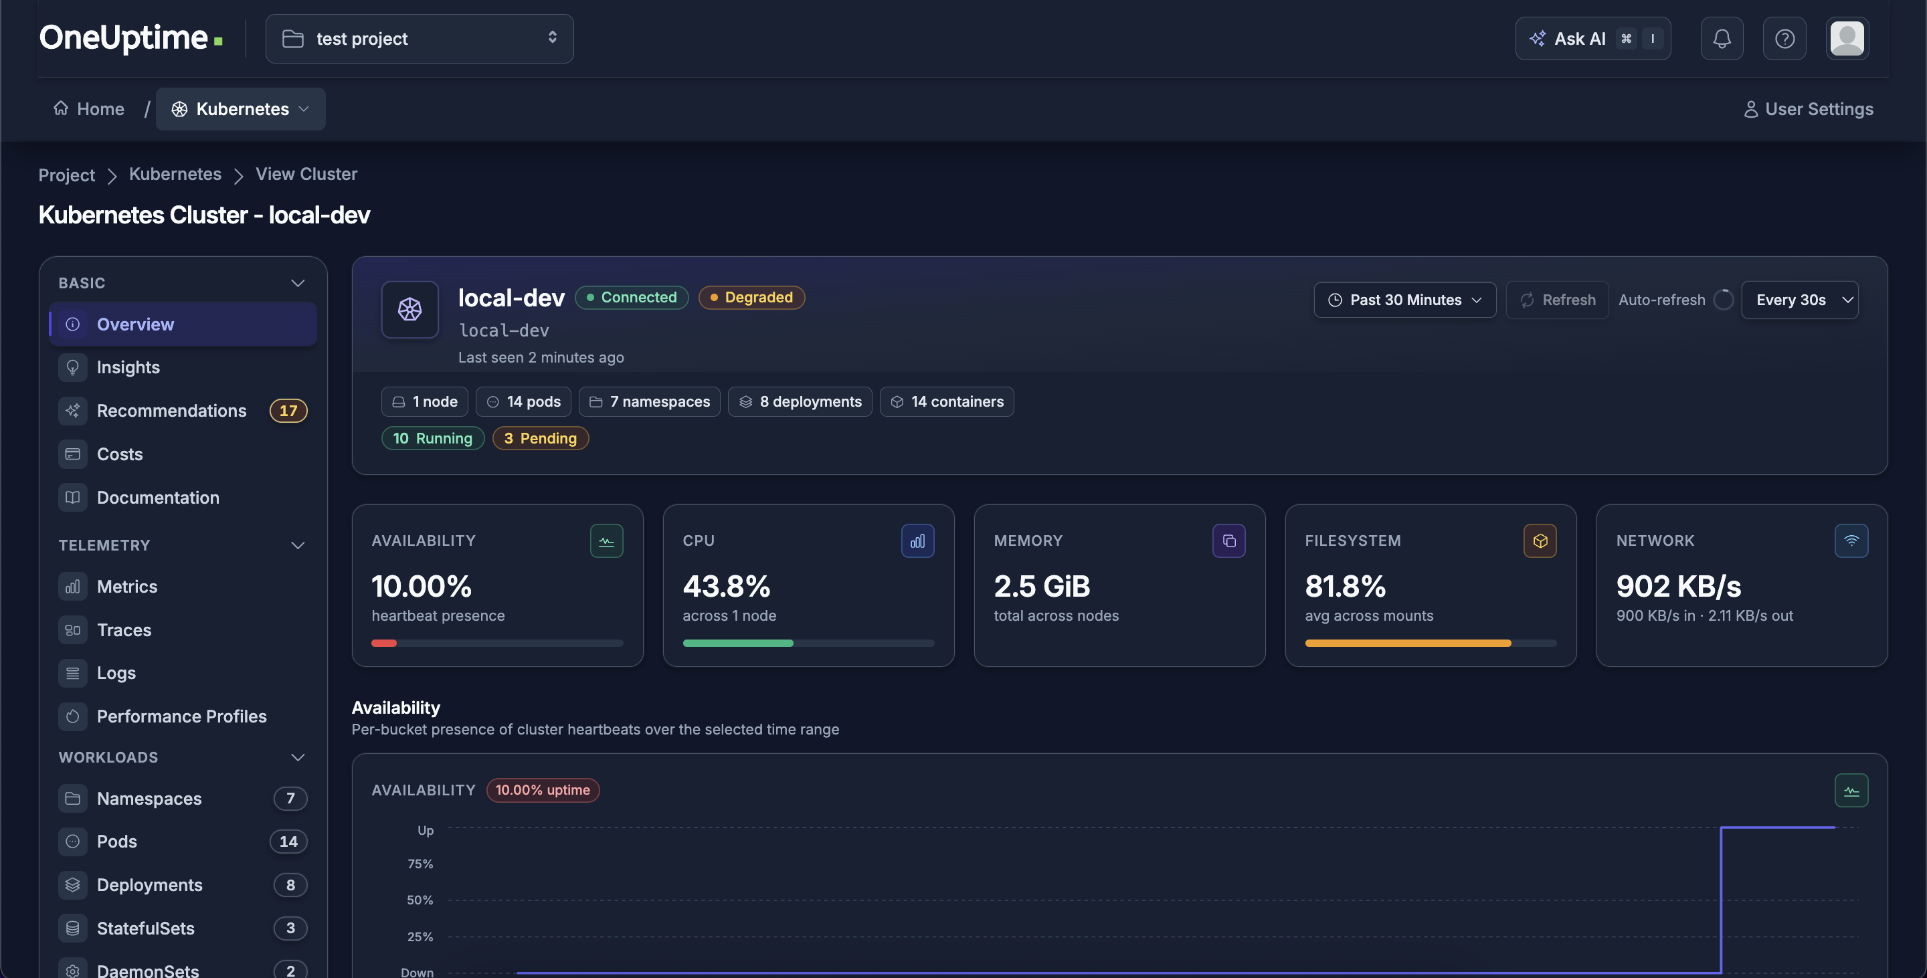Click the Refresh button

[1558, 300]
